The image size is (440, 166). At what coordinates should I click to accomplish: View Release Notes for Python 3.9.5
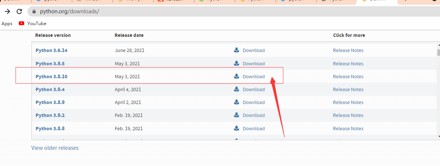[348, 63]
